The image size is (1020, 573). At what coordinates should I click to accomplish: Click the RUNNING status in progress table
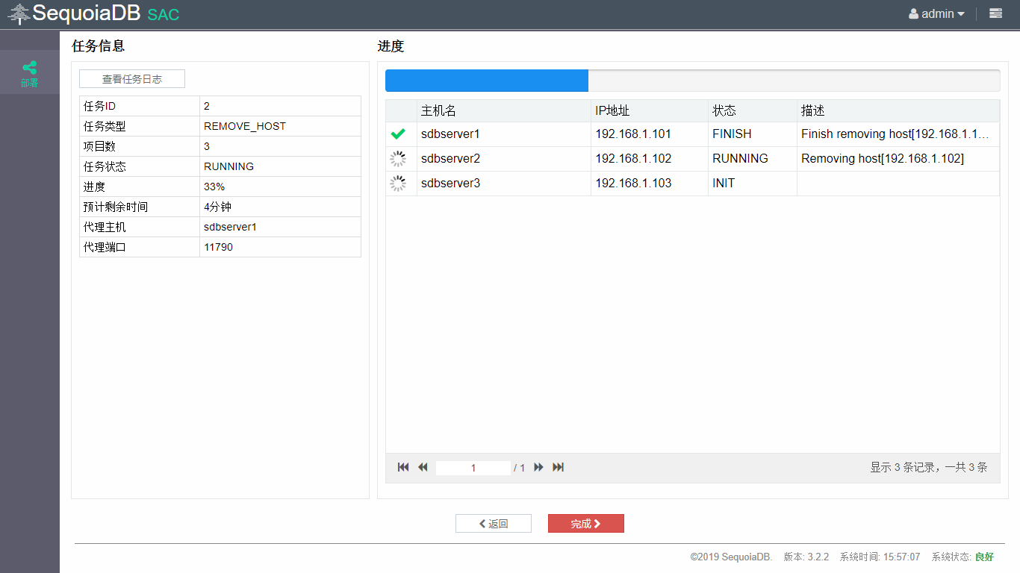pos(740,159)
